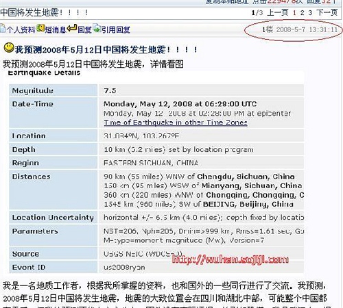Click the thread title 中国将发生地震
This screenshot has height=308, width=343.
(45, 12)
